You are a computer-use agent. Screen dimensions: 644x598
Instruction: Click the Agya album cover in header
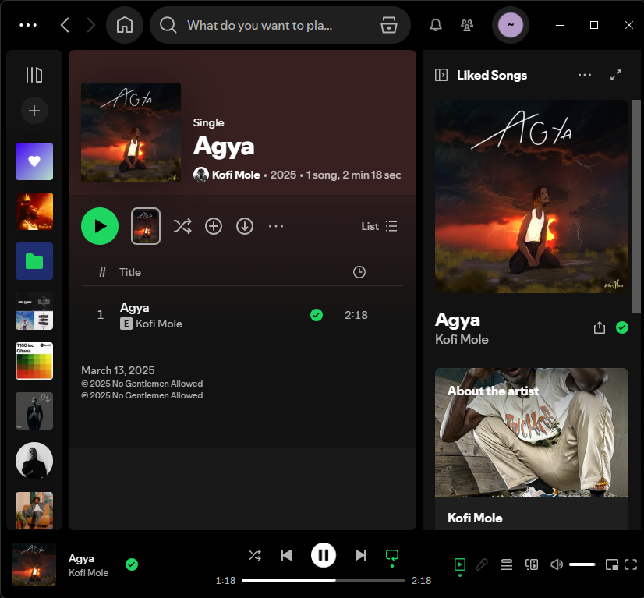coord(131,133)
